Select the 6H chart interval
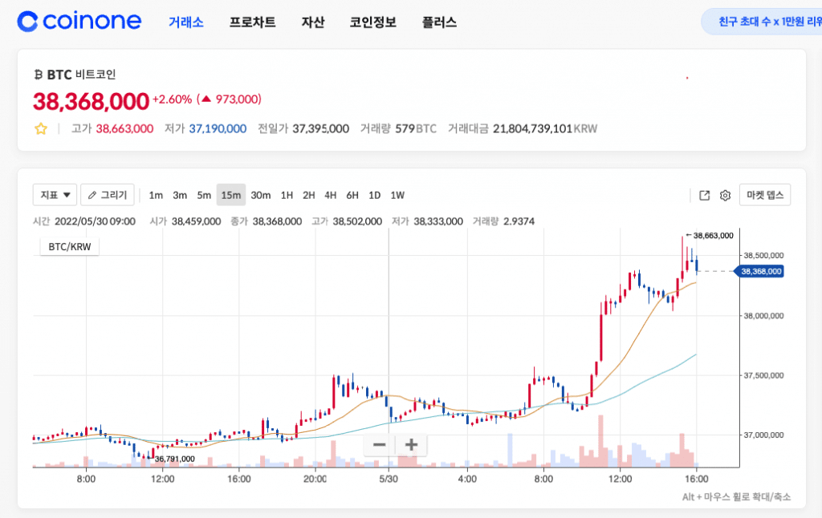 352,196
